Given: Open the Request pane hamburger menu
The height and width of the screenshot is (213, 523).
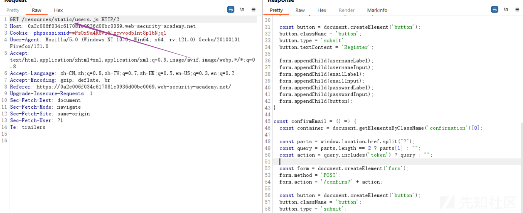Looking at the screenshot, I should [x=254, y=10].
